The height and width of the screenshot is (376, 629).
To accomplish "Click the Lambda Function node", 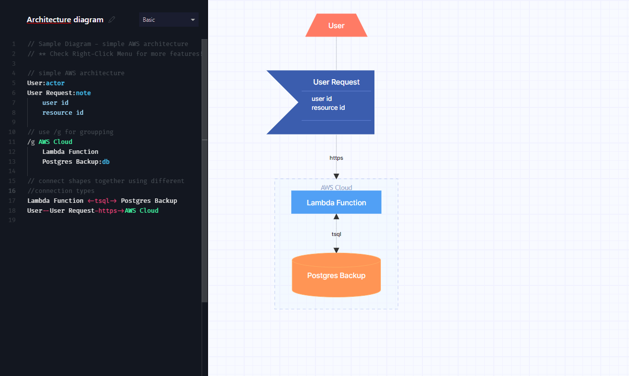I will click(336, 202).
